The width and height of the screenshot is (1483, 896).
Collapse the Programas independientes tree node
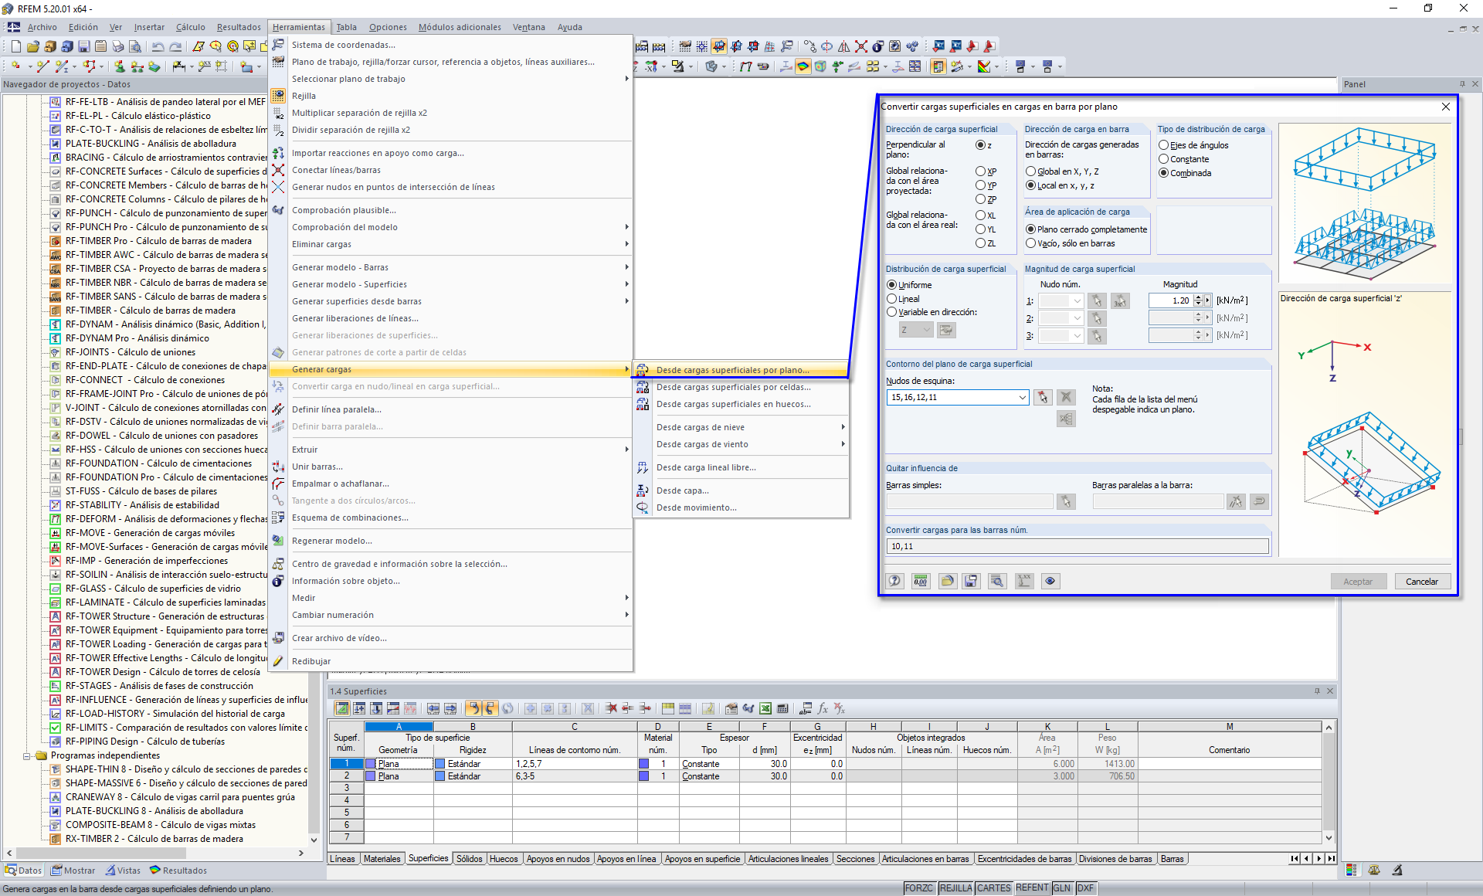pyautogui.click(x=26, y=755)
